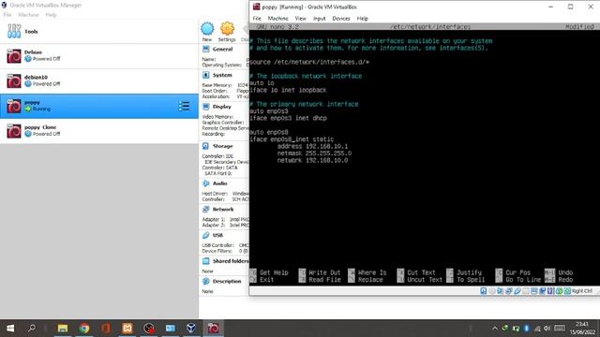Image resolution: width=600 pixels, height=337 pixels.
Task: Open Help menu in the poppy VM window
Action: (363, 18)
